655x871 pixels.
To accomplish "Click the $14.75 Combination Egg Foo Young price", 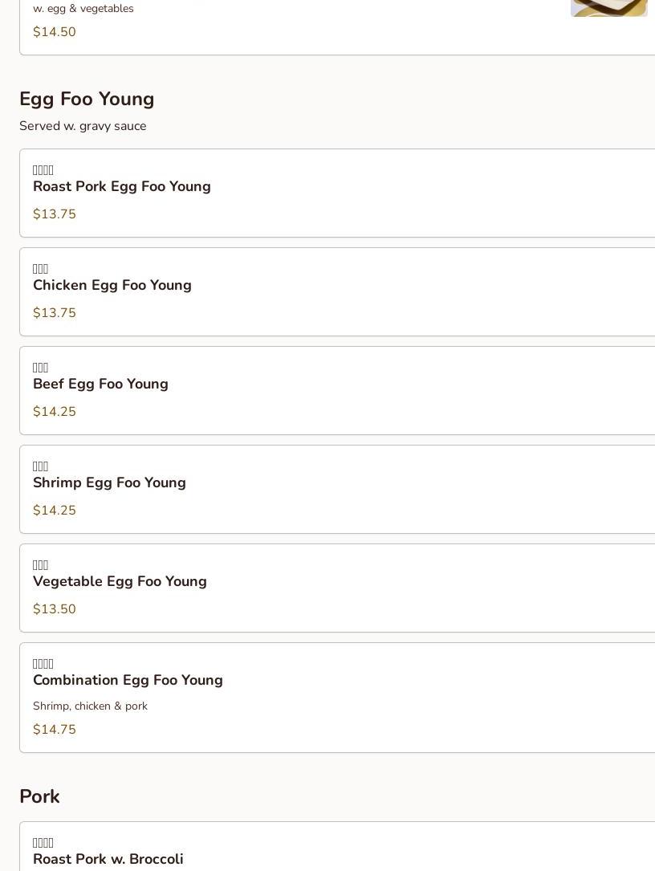I will tap(55, 730).
